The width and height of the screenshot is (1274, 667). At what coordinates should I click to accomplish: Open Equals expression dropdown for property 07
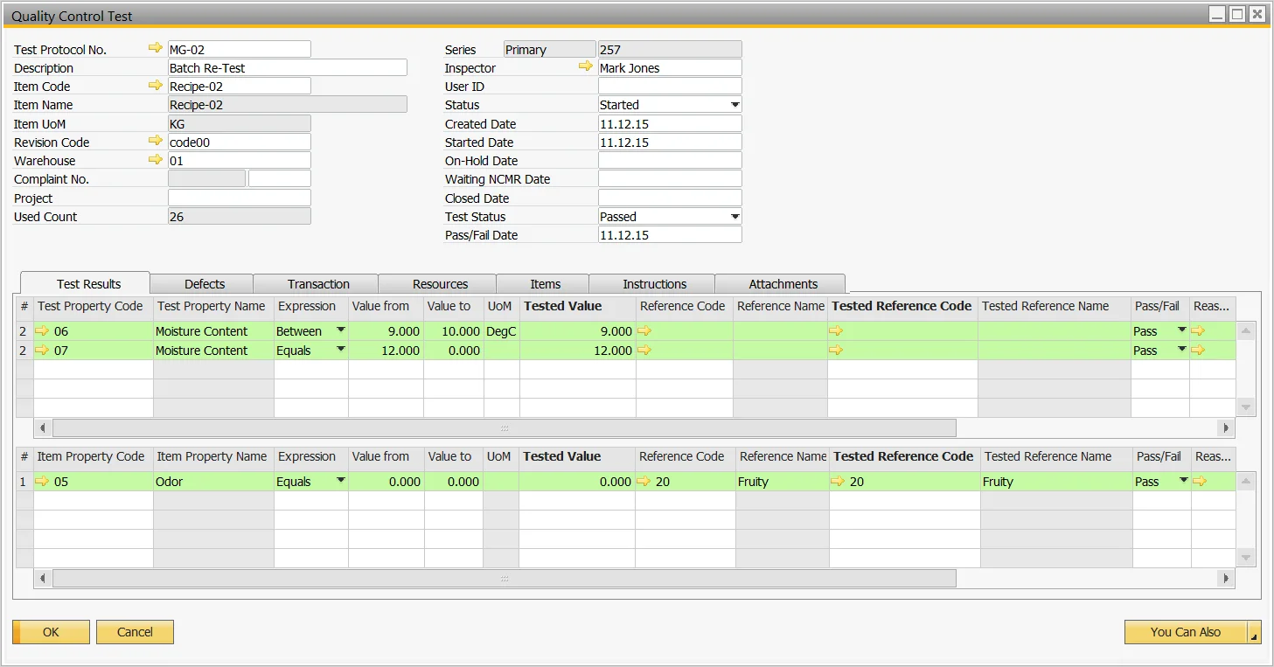point(340,350)
